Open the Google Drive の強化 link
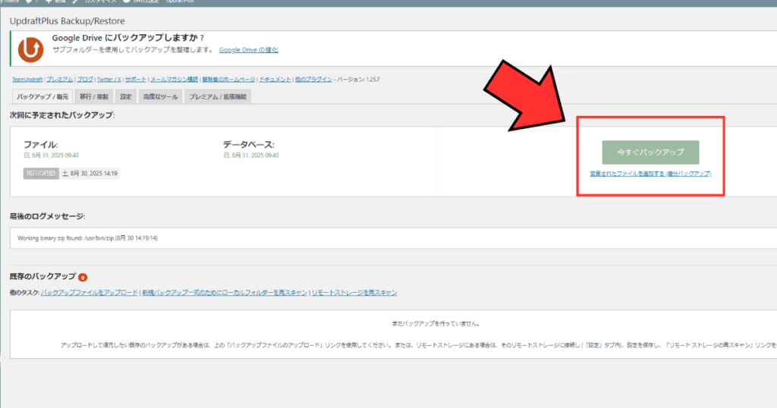The height and width of the screenshot is (408, 777). (x=248, y=50)
